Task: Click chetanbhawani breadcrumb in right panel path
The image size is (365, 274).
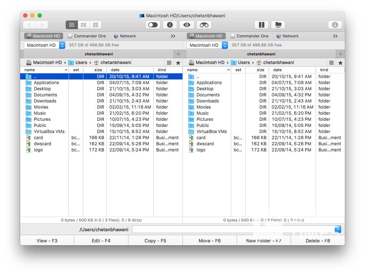Action: (x=275, y=63)
